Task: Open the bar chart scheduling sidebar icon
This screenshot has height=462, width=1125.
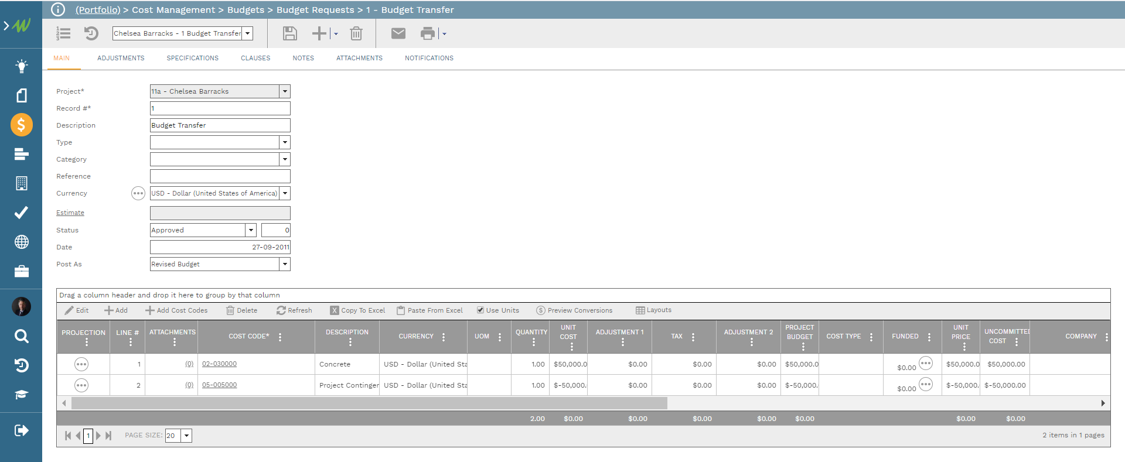Action: tap(21, 154)
